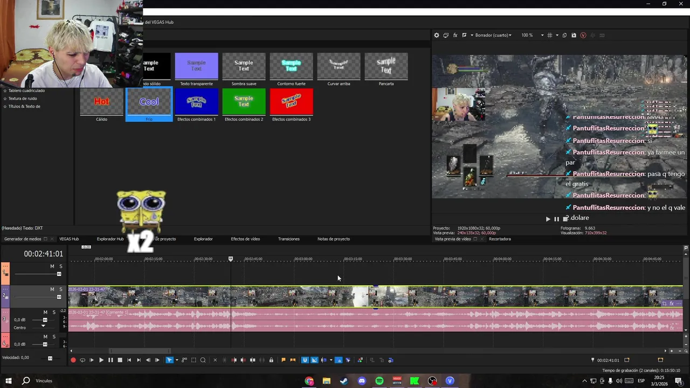Step to next frame

point(157,360)
